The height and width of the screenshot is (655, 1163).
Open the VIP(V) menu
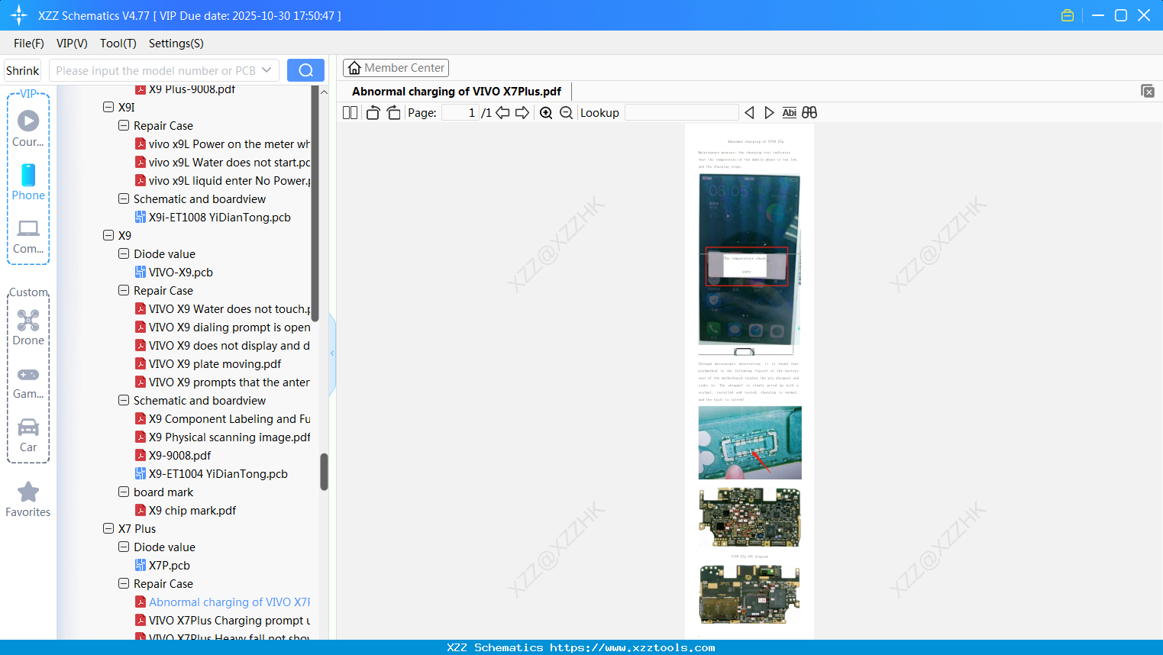[72, 44]
